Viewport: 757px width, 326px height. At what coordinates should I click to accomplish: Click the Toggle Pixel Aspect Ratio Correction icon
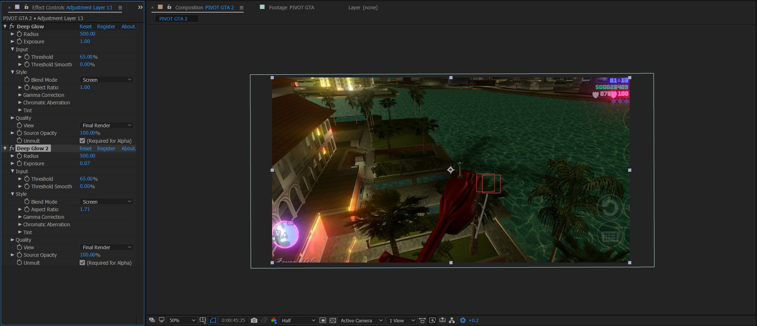[422, 320]
